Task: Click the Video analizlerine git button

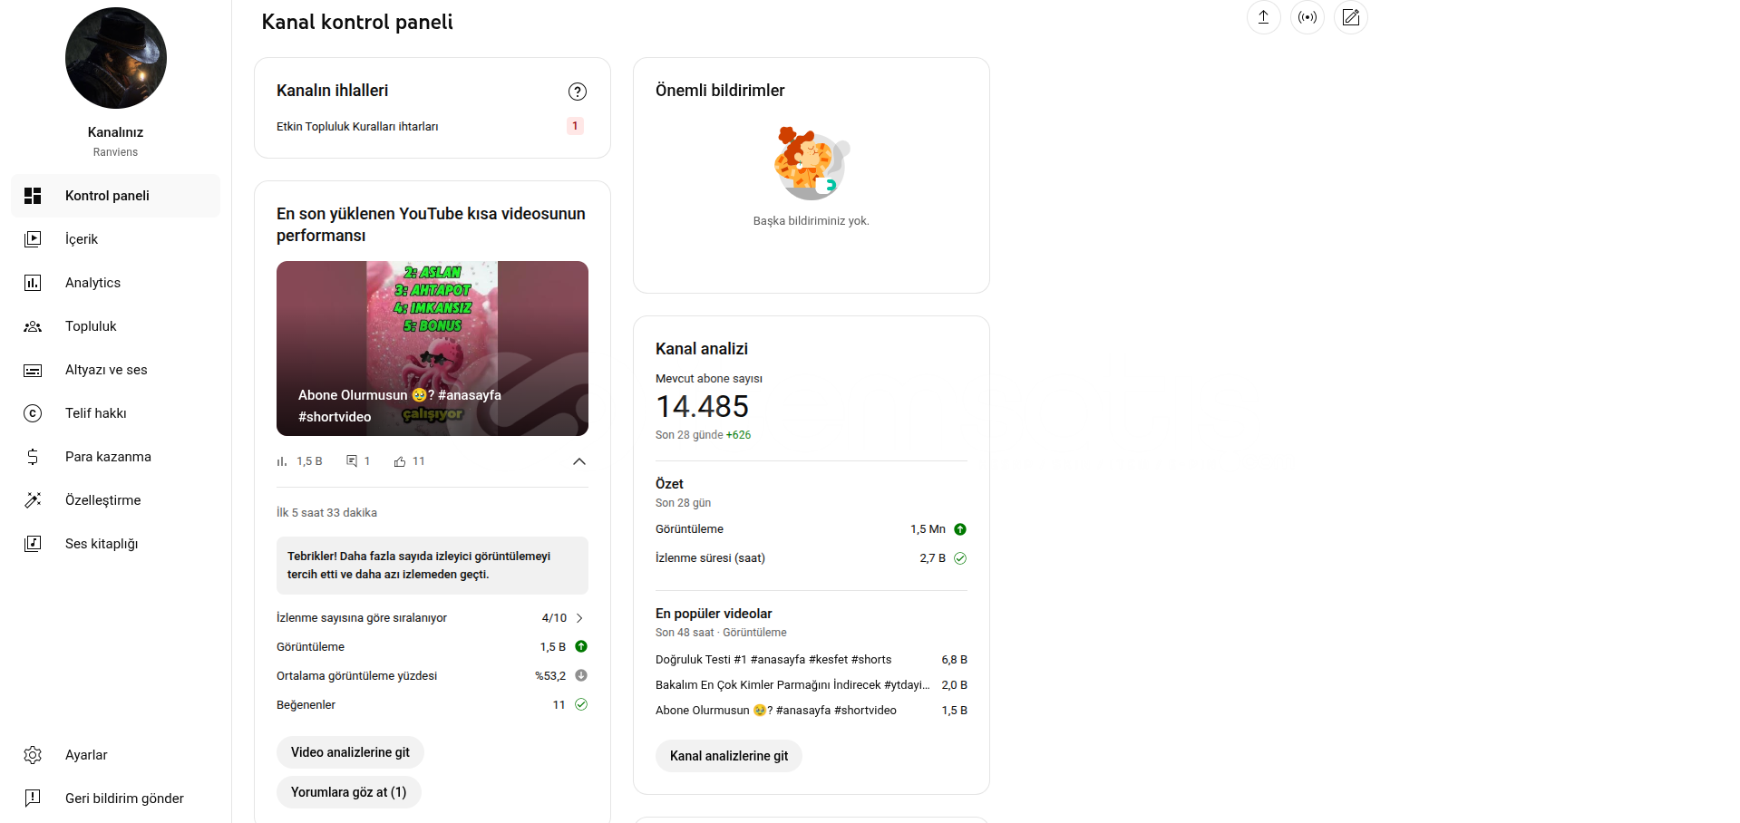Action: coord(350,752)
